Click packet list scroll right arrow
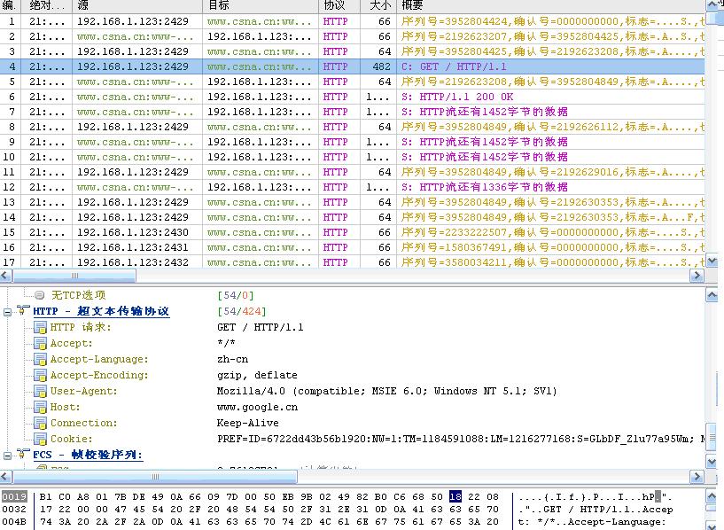The width and height of the screenshot is (724, 530). (x=697, y=276)
